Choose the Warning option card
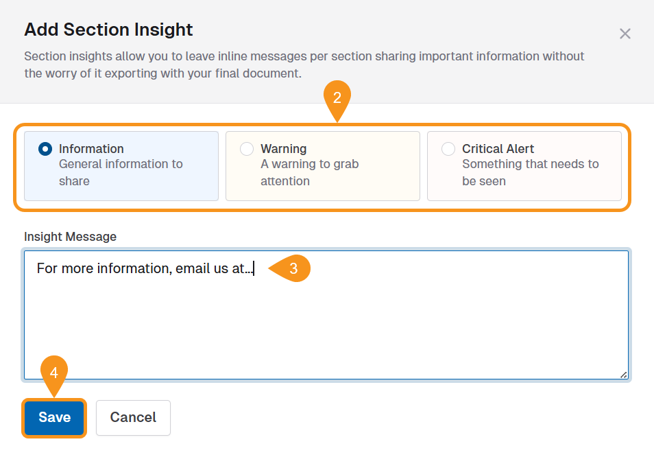The image size is (654, 457). pyautogui.click(x=322, y=166)
